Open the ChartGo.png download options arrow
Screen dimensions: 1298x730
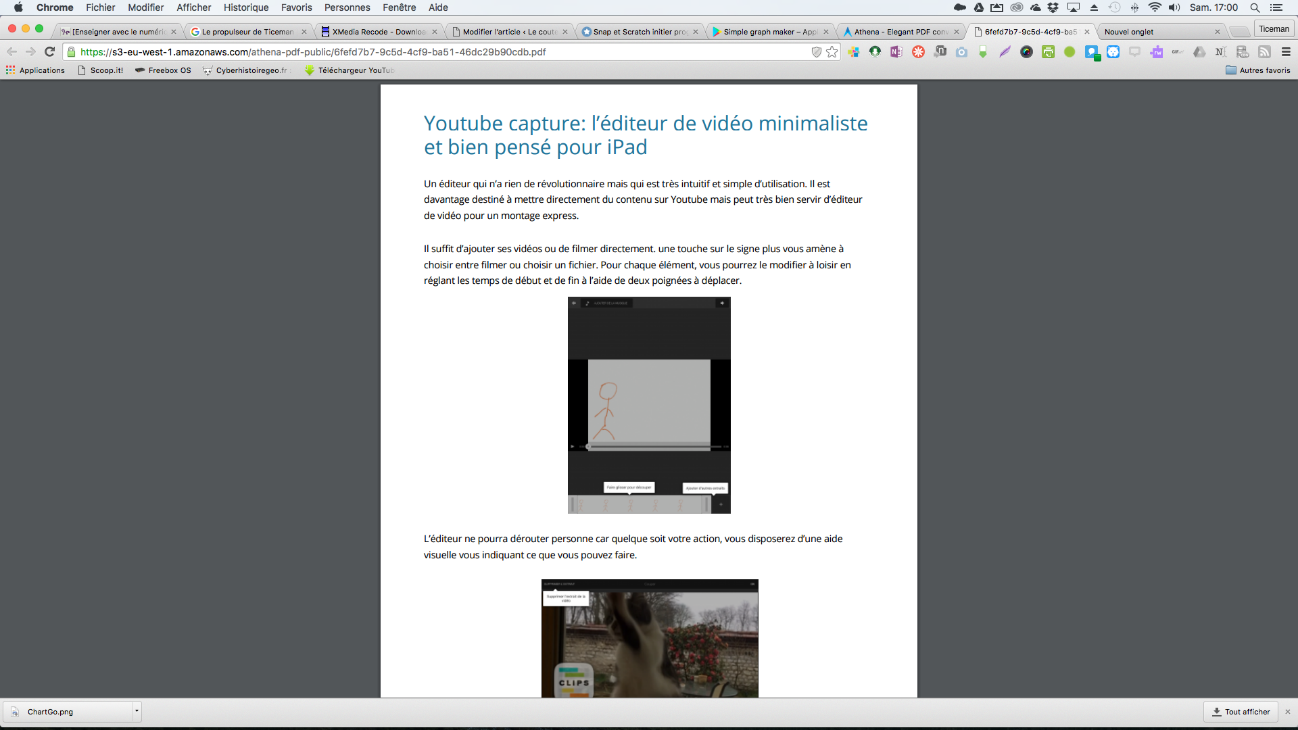(137, 711)
